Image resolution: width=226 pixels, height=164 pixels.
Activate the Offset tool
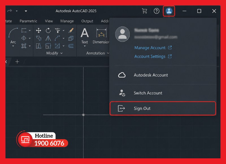click(71, 46)
